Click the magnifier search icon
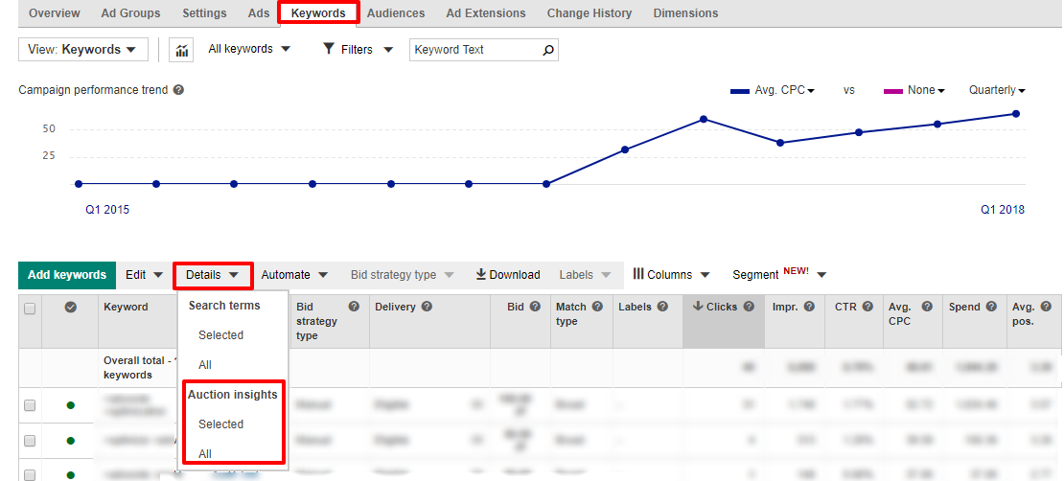This screenshot has height=481, width=1064. click(x=548, y=50)
